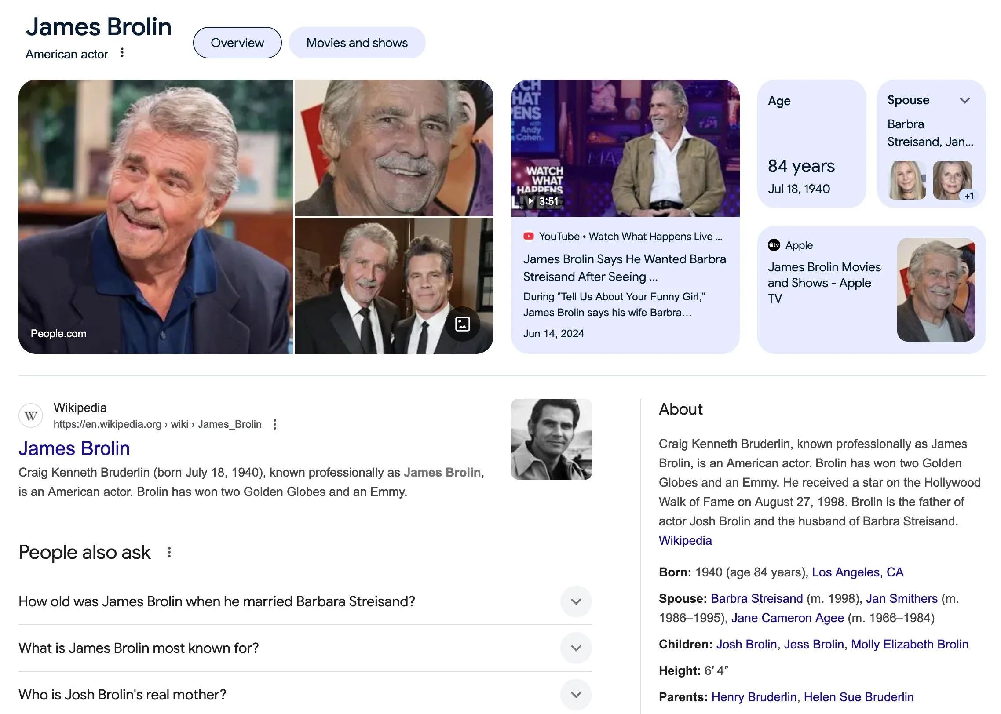Expand What is James Brolin most known for
The image size is (1001, 714).
click(576, 648)
